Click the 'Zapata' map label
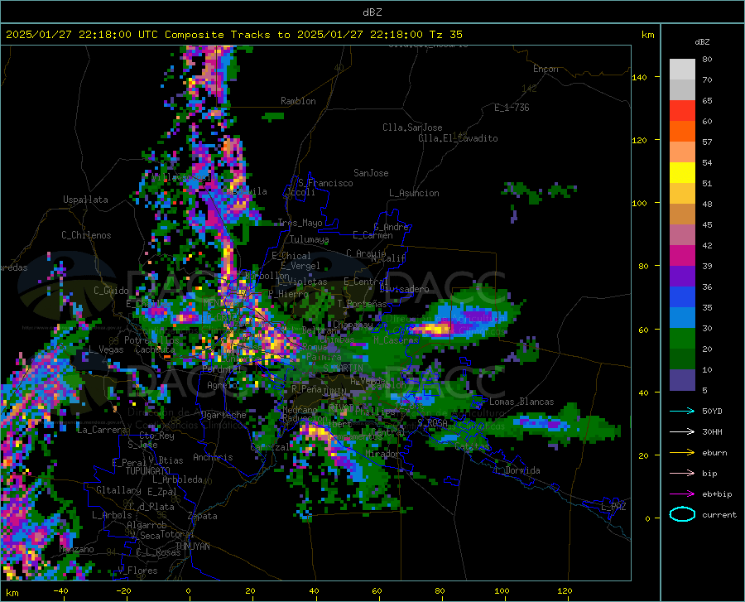 203,516
